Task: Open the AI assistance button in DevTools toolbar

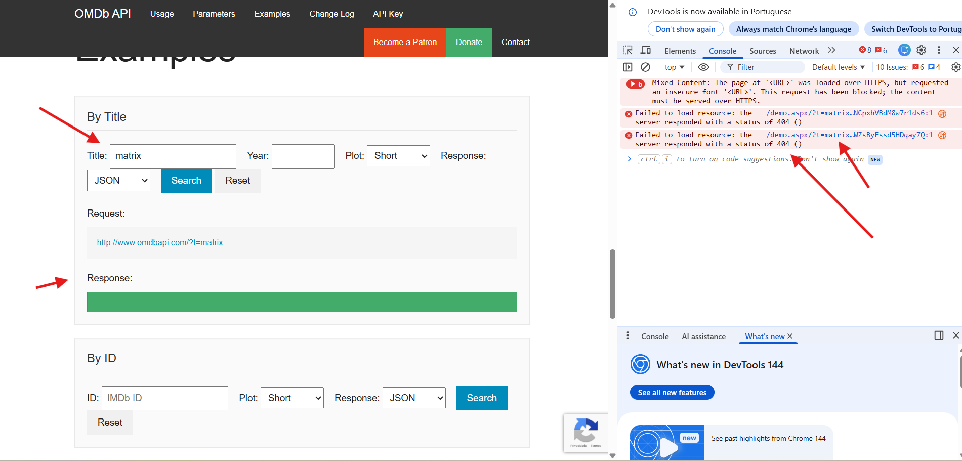Action: pyautogui.click(x=904, y=50)
